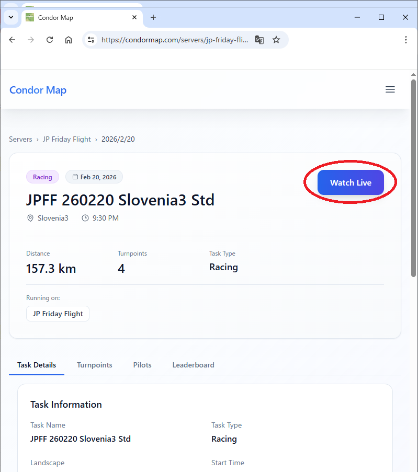Viewport: 418px width, 472px height.
Task: Expand the tab search dropdown
Action: tap(11, 17)
